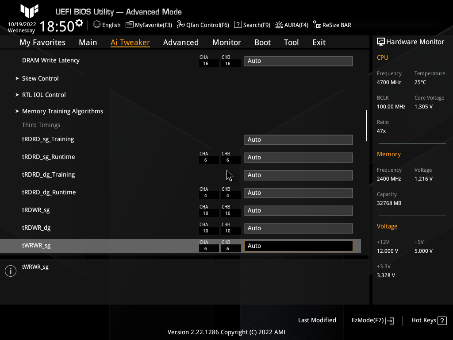Screen dimensions: 453x340
Task: Open Memory Training Algorithms
Action: 62,111
